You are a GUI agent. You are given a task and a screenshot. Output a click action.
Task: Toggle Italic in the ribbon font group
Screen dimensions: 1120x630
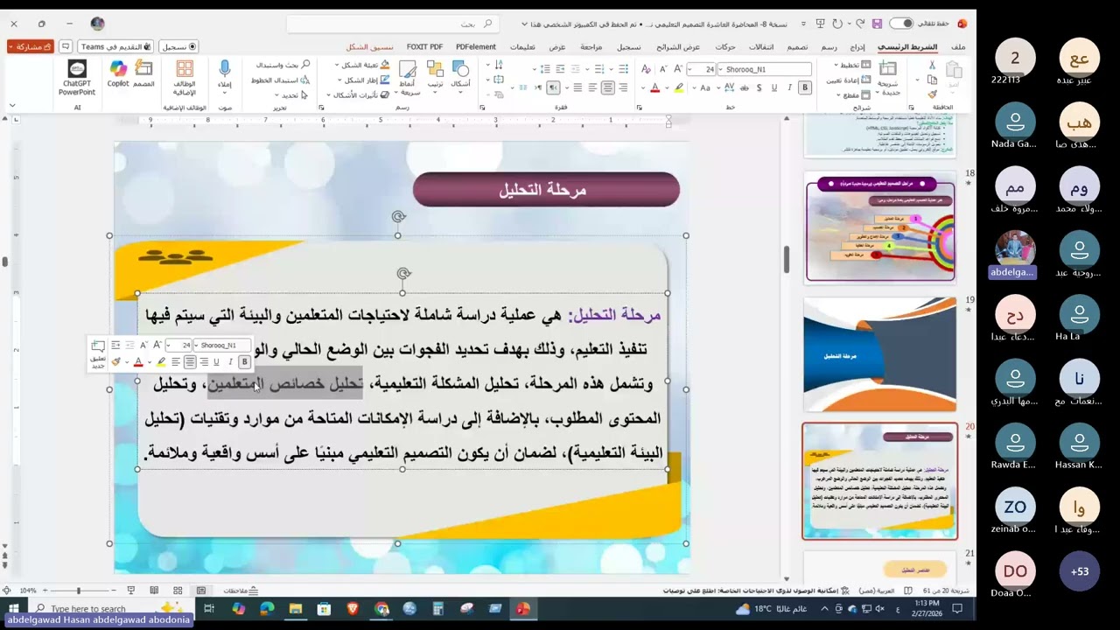pyautogui.click(x=789, y=87)
